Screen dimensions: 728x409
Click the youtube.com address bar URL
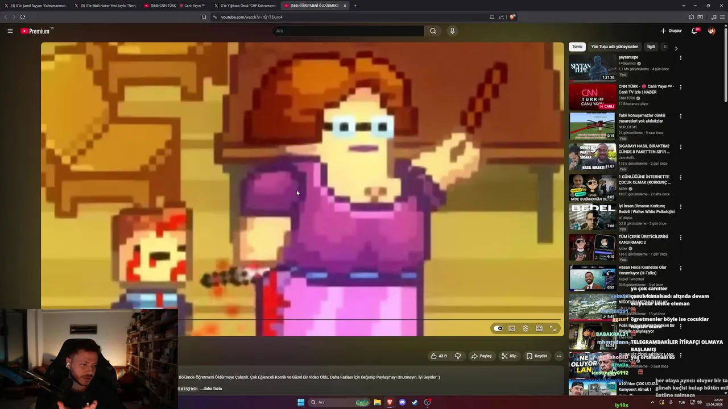(252, 17)
